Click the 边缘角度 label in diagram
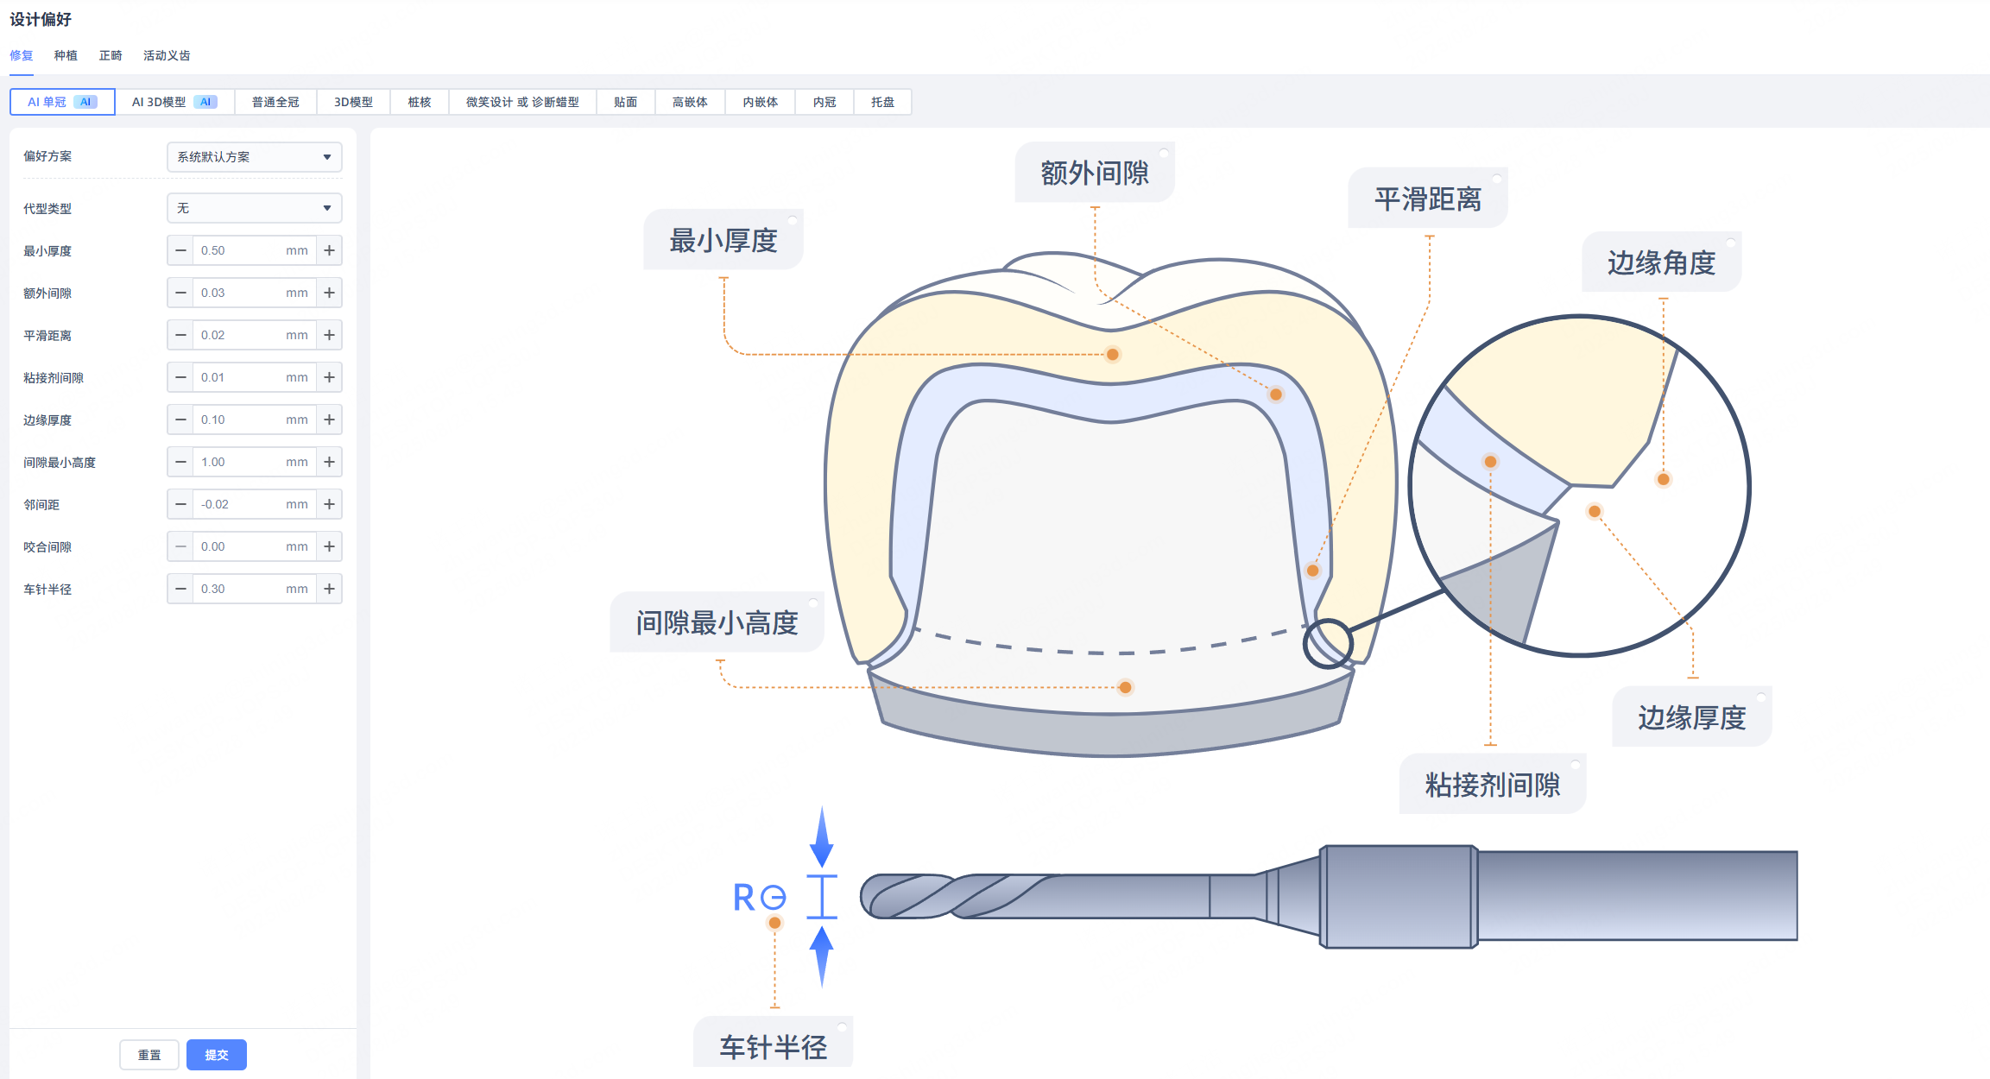The image size is (1990, 1079). (1660, 262)
